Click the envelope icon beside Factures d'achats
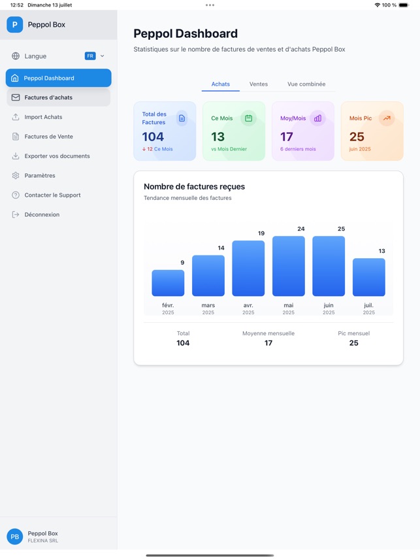420x560 pixels. (x=16, y=97)
